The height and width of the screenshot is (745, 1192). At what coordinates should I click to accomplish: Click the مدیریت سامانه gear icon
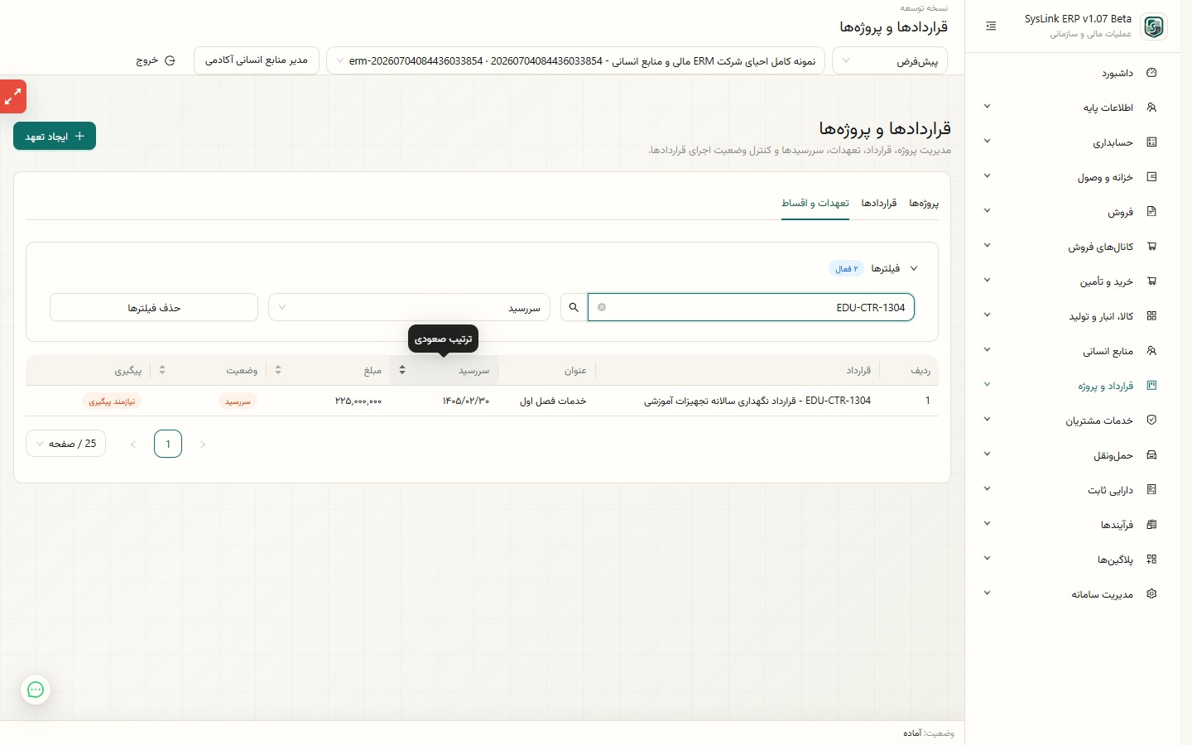[x=1151, y=594]
